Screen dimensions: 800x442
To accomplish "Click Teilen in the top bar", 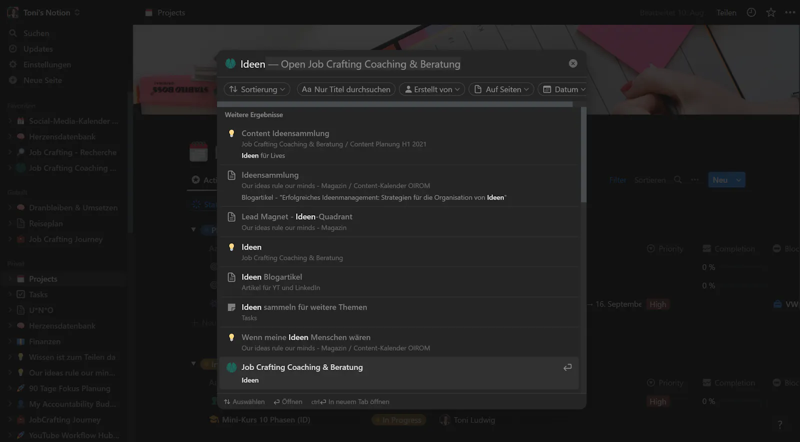I will pos(726,13).
